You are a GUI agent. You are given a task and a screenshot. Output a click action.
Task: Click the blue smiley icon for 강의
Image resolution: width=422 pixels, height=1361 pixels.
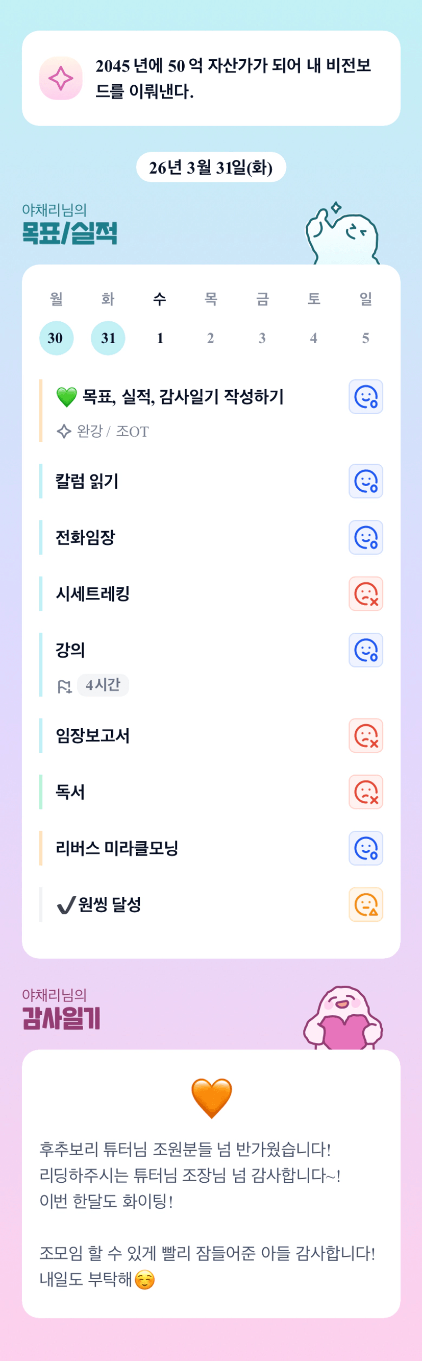[x=365, y=650]
